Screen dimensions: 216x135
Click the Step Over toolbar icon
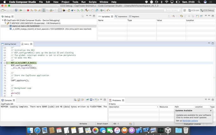(x=36, y=10)
